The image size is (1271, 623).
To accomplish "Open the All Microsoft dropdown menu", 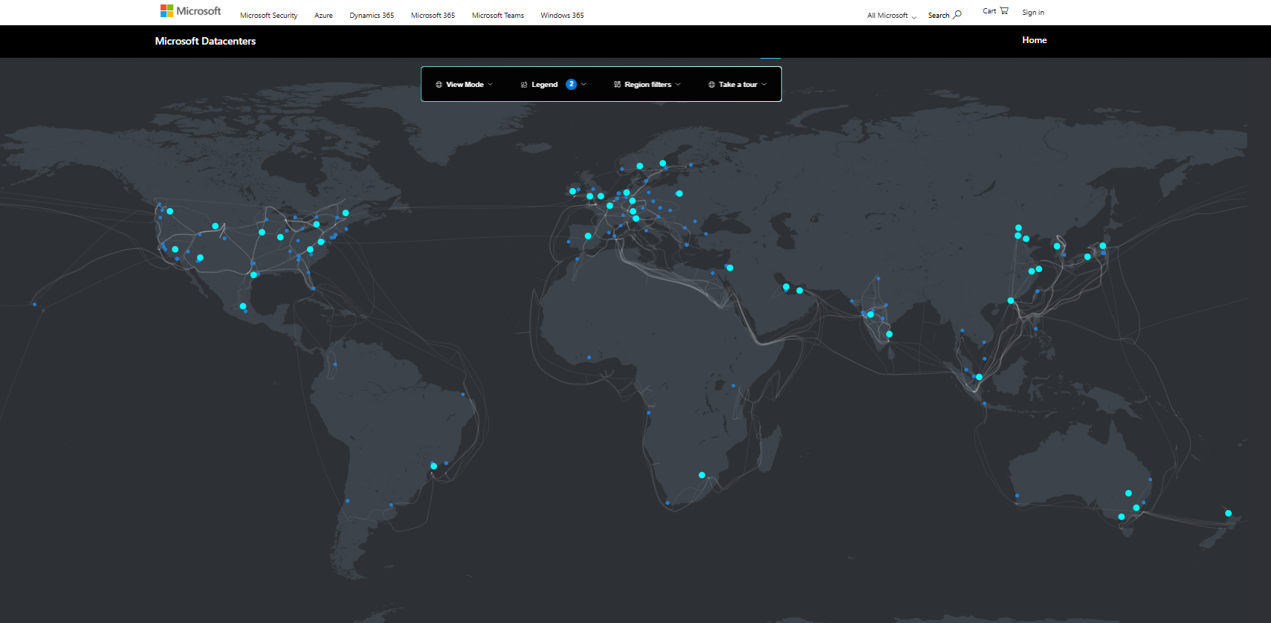I will point(891,16).
